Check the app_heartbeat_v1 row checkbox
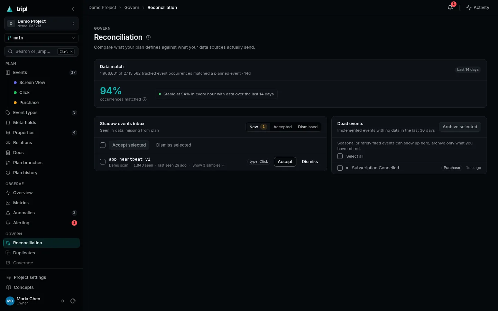 tap(103, 162)
